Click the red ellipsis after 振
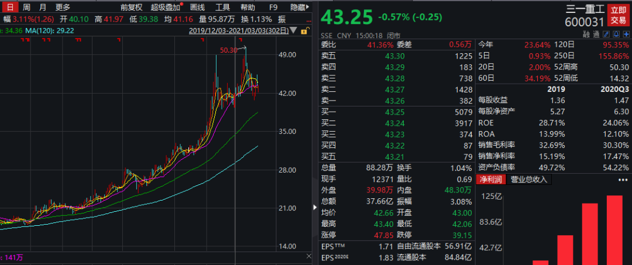Viewport: 632px width, 265px height. (309, 19)
